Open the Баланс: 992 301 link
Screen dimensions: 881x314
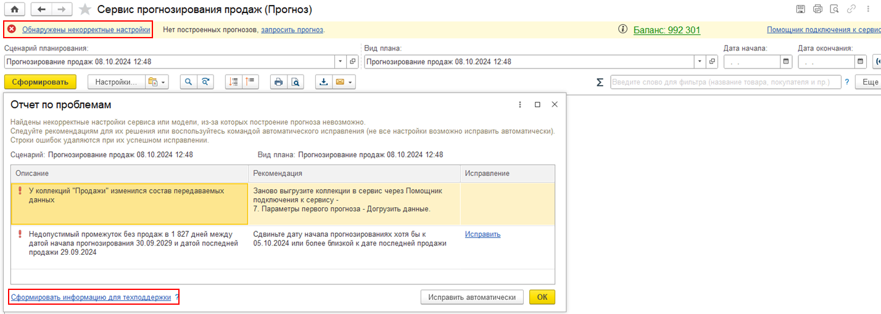pos(667,30)
